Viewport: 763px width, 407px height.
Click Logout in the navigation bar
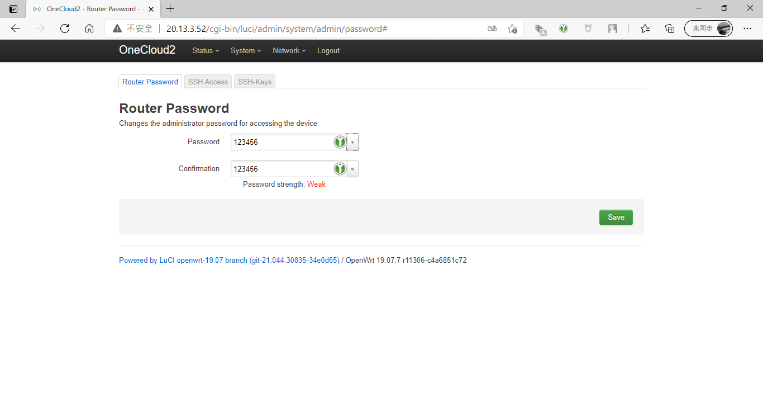(x=328, y=51)
